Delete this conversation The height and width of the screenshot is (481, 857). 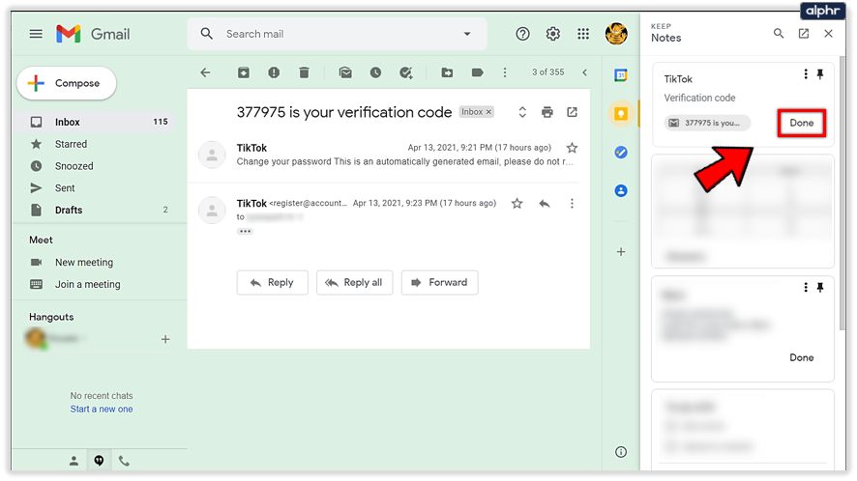[x=304, y=72]
